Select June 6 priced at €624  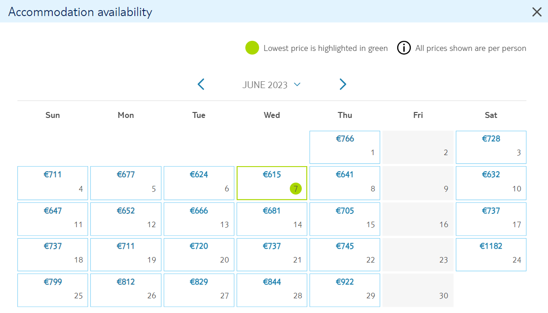pos(199,183)
